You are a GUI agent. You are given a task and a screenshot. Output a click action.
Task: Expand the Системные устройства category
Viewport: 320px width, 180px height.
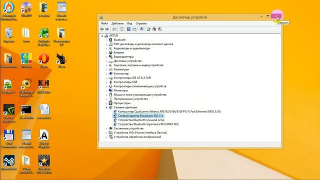point(106,128)
